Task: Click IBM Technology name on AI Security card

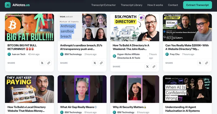Action: [126, 112]
